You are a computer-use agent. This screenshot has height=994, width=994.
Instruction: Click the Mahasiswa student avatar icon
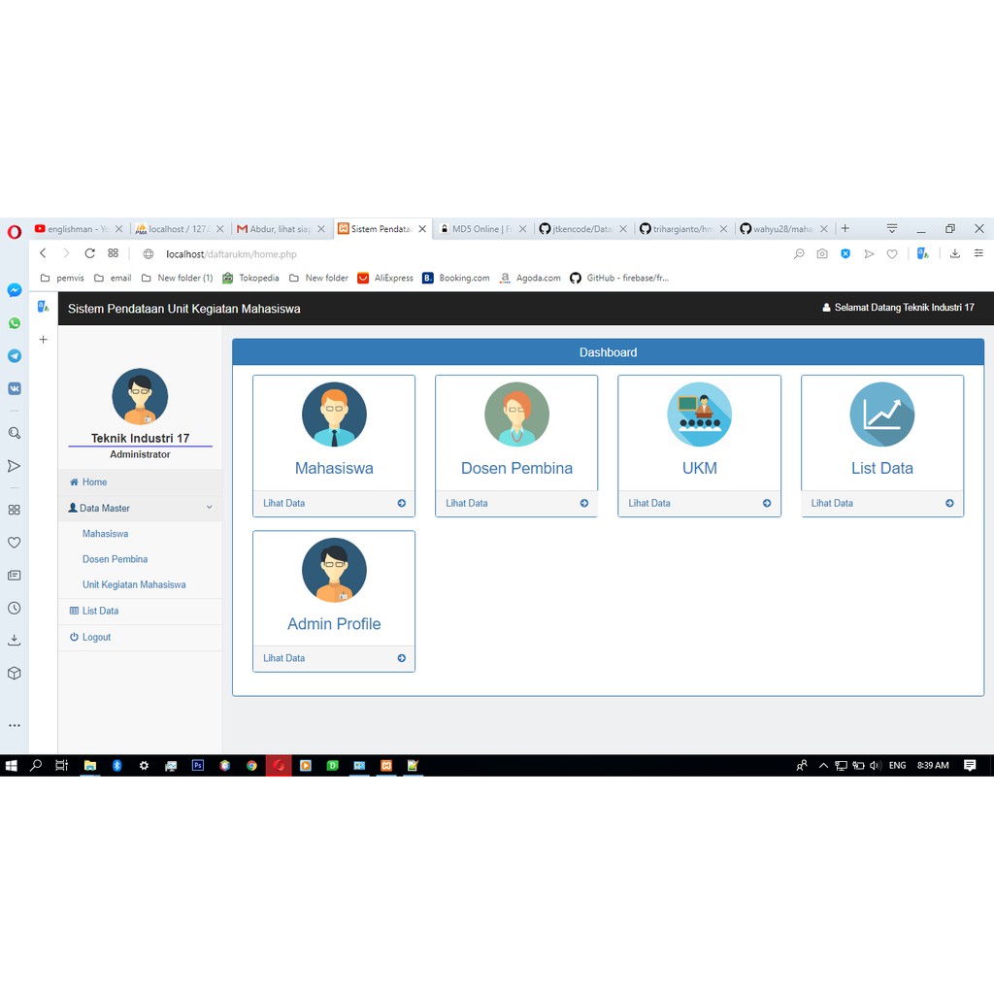click(334, 414)
